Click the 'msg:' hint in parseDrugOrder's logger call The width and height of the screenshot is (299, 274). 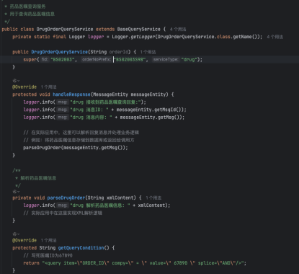point(63,205)
